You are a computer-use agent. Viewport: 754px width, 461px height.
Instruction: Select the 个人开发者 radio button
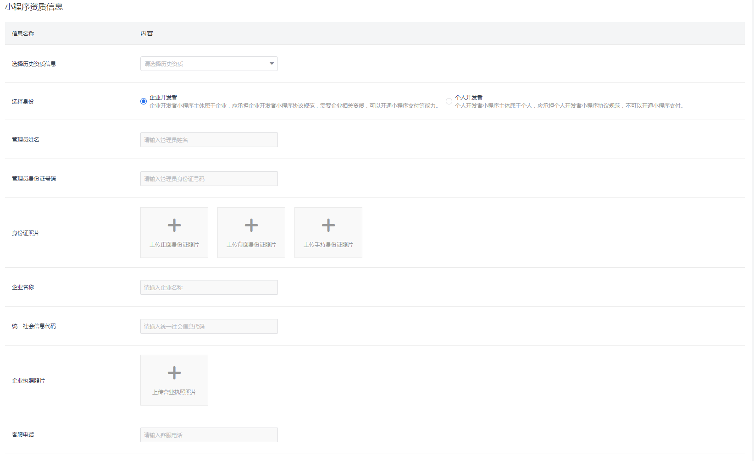point(449,101)
